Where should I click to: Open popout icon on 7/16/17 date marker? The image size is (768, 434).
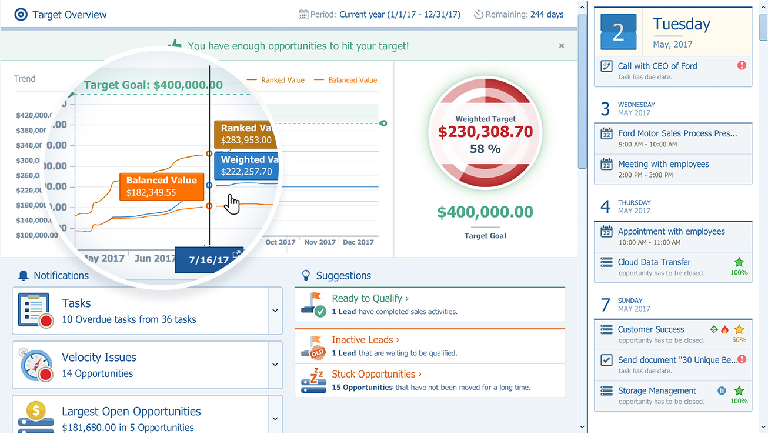tap(236, 253)
